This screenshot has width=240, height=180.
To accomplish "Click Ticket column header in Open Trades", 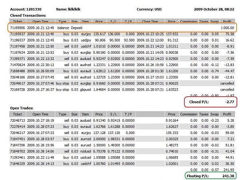I will tap(17, 114).
